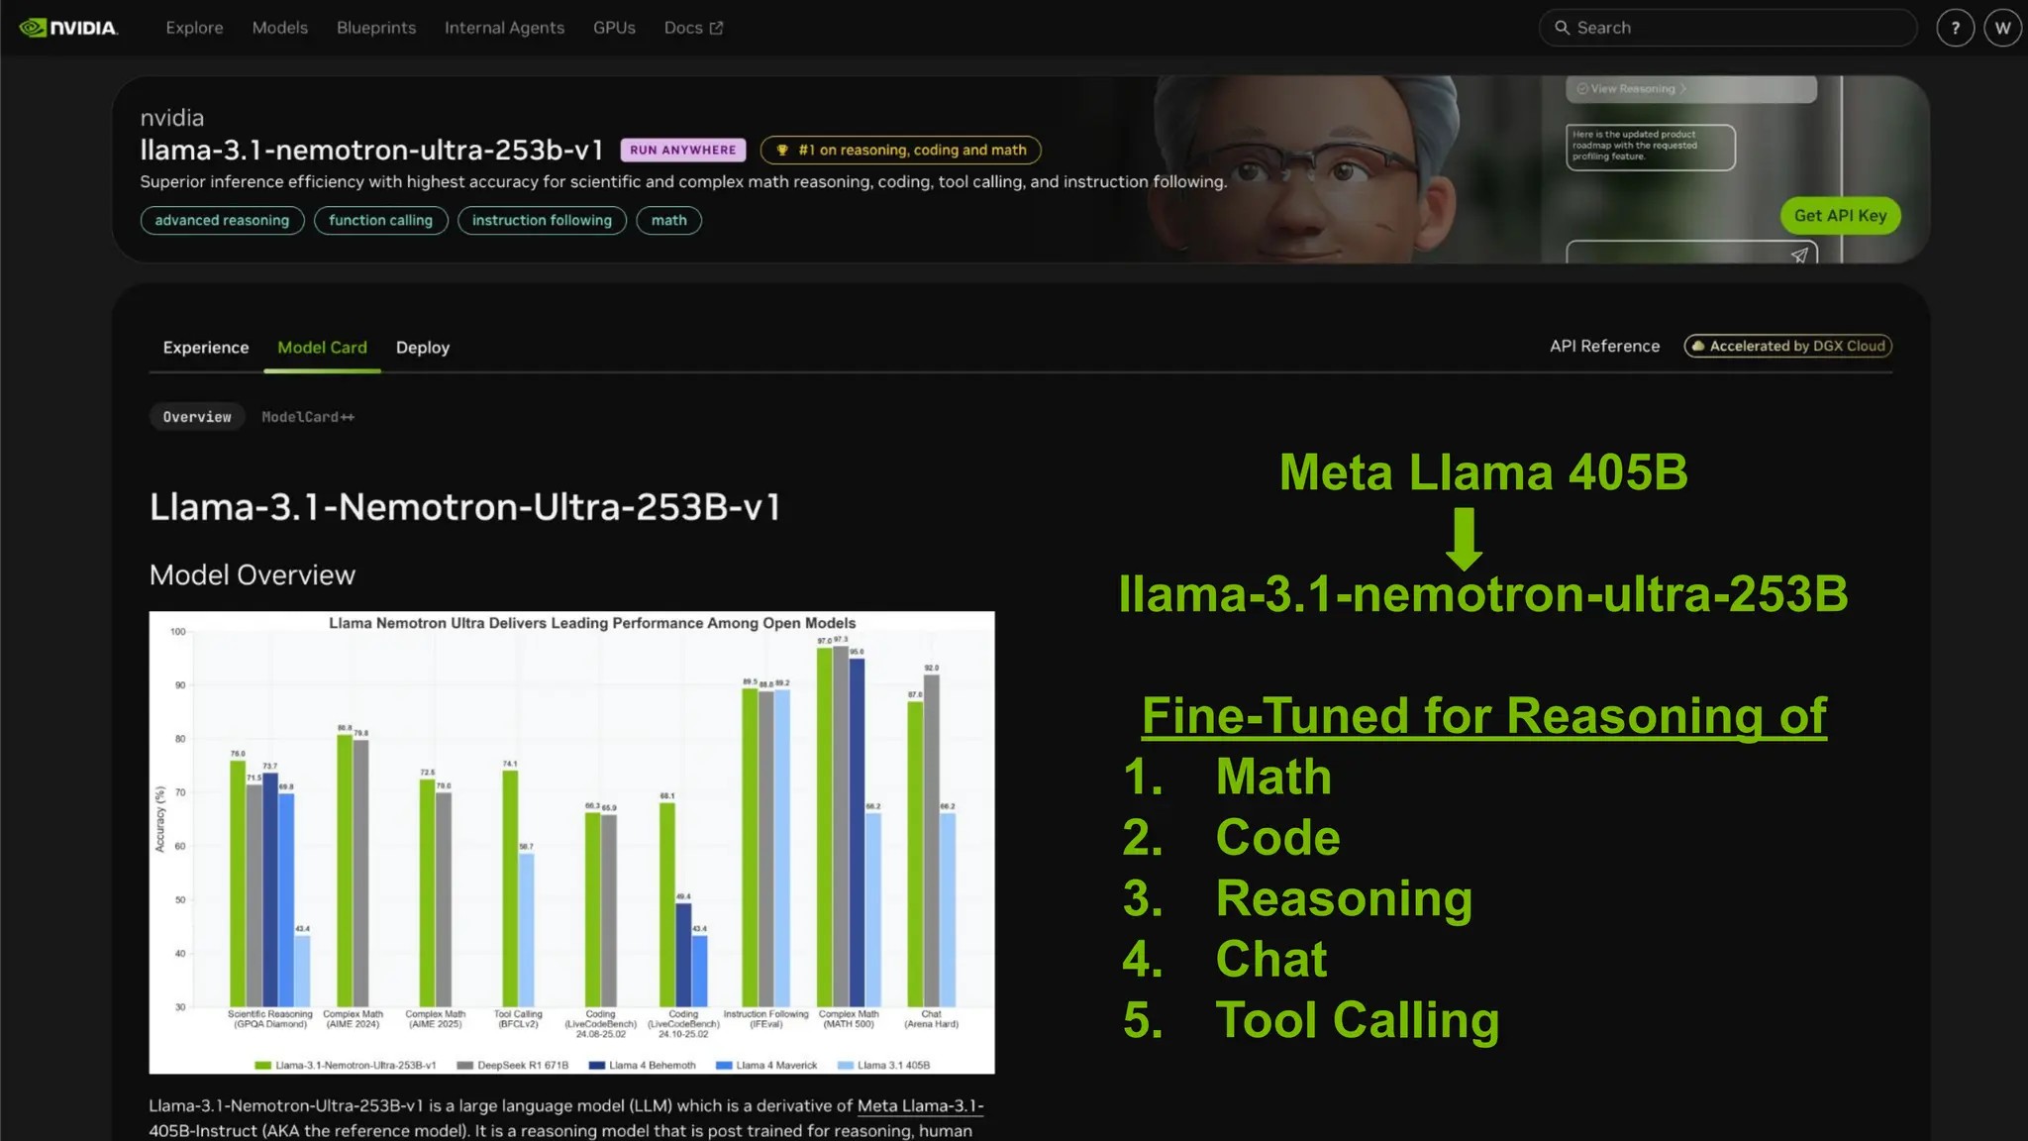Focus the Search input field
Screen dimensions: 2028x1141
click(1728, 28)
